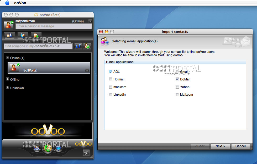Viewport: 257px width, 164px height.
Task: Close the Import contacts window
Action: [101, 32]
